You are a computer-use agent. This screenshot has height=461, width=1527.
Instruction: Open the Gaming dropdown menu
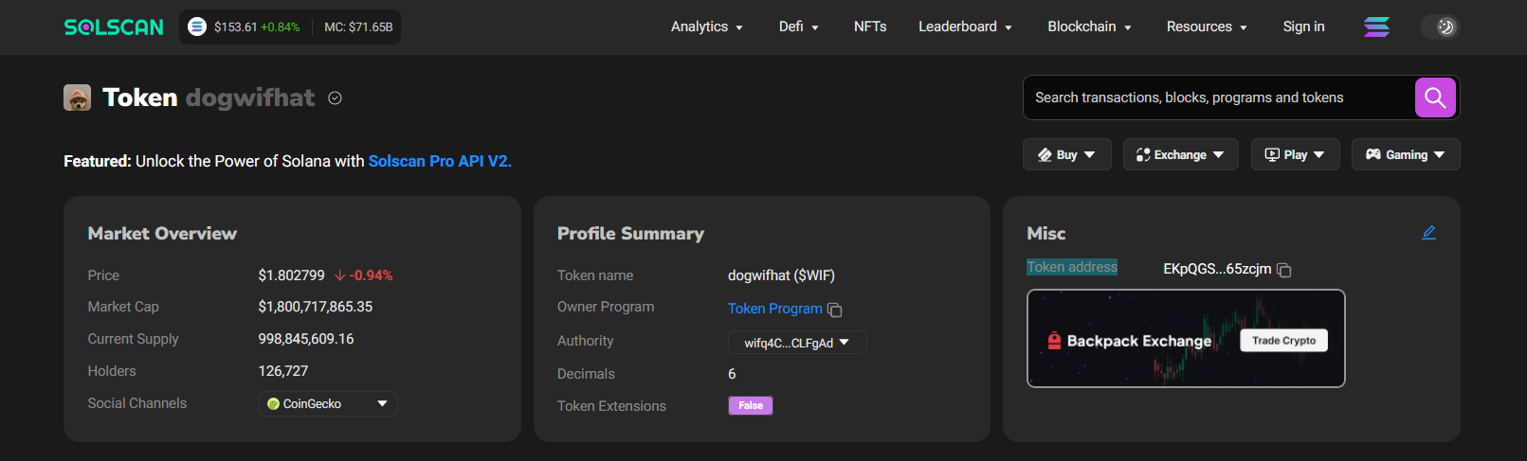click(1406, 154)
